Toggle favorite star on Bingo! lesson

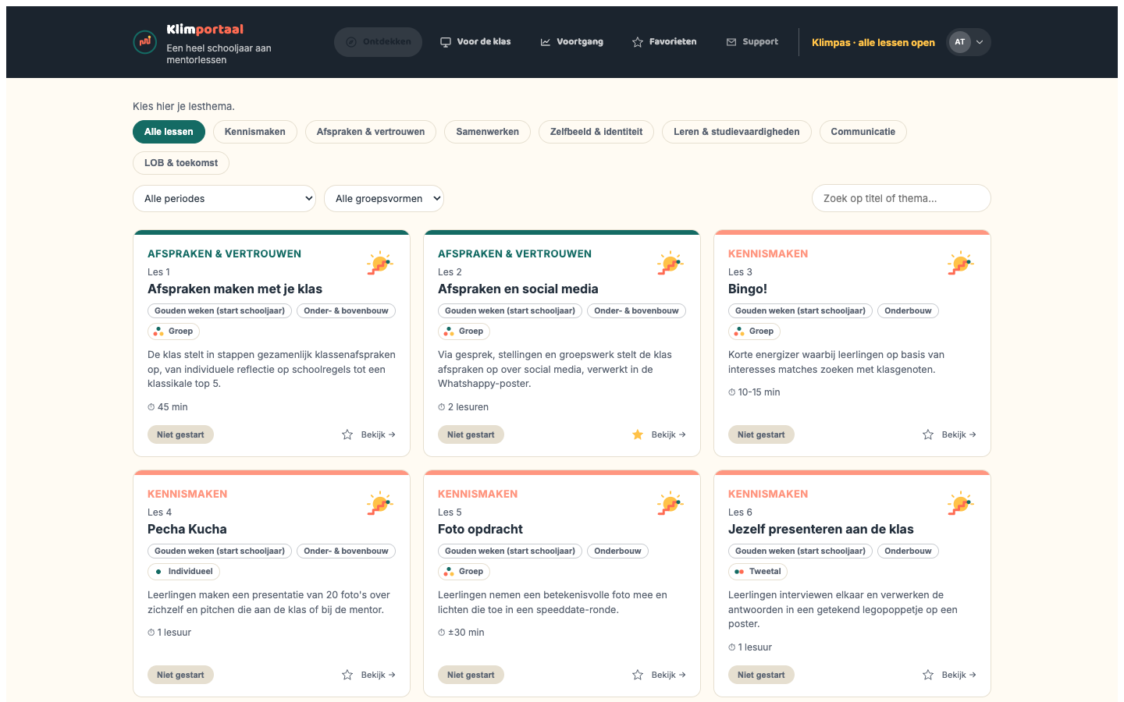928,434
